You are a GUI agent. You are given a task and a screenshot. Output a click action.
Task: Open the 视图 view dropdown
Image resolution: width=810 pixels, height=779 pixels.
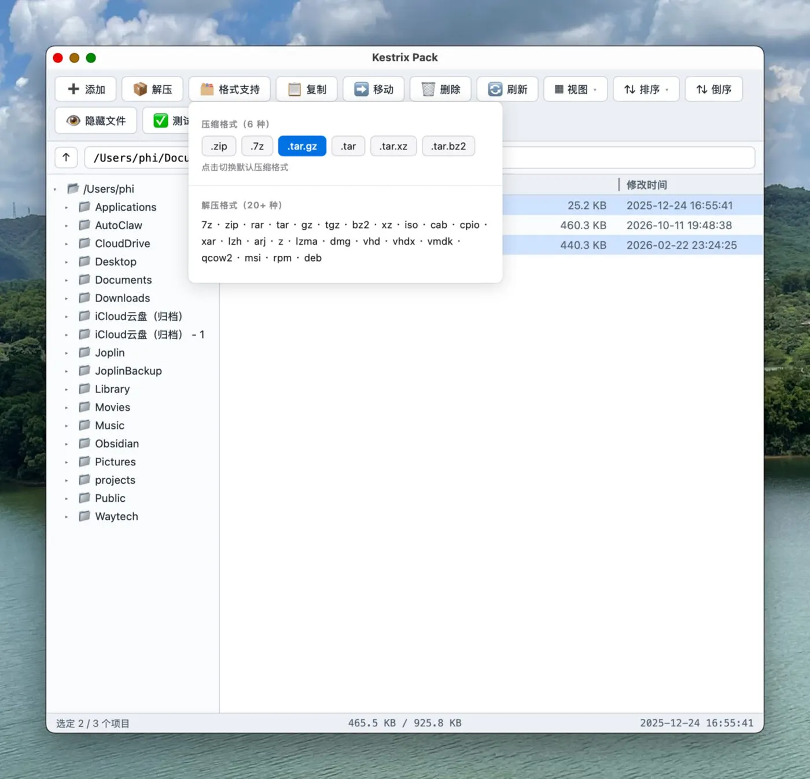point(576,89)
